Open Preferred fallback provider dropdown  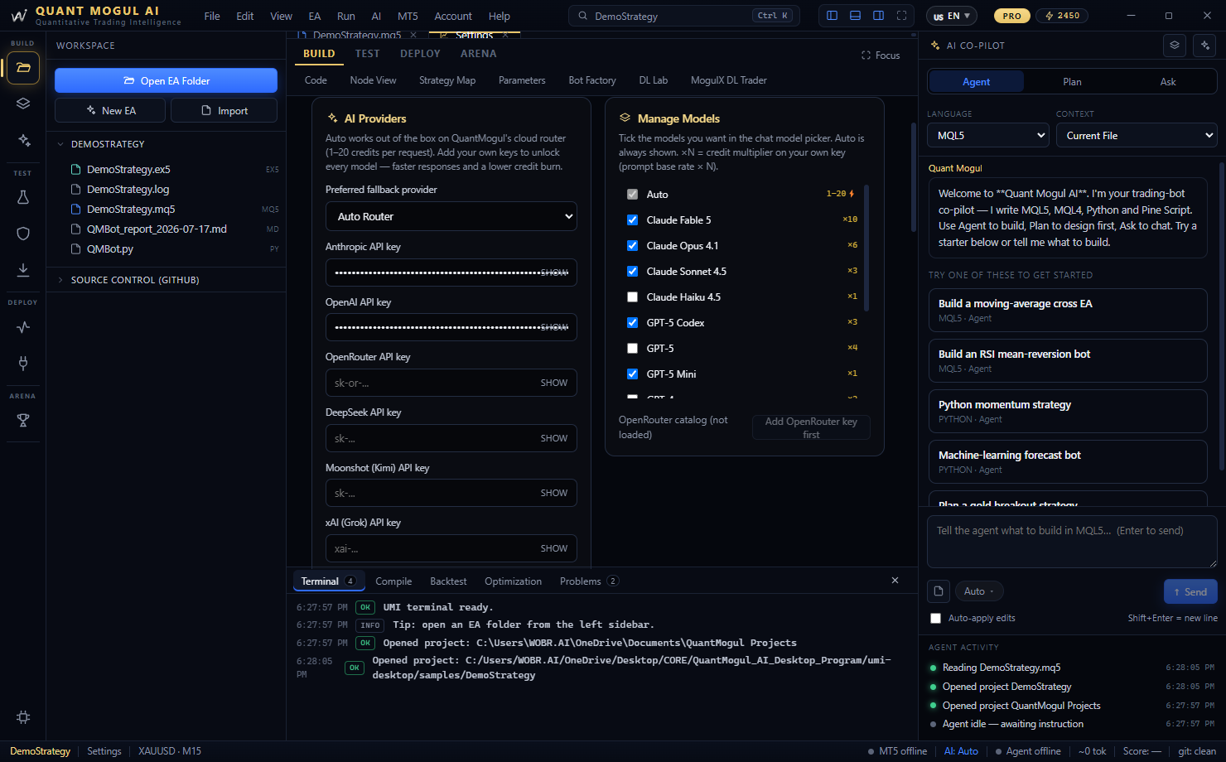pos(451,216)
